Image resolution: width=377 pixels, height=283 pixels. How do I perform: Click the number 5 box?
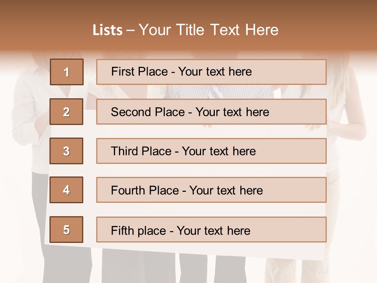pos(67,230)
